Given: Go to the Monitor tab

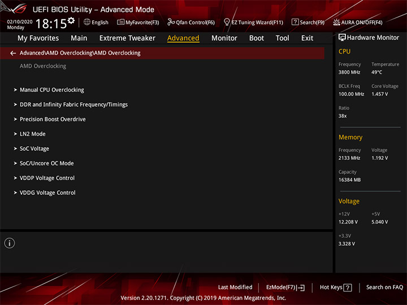Looking at the screenshot, I should pyautogui.click(x=224, y=38).
